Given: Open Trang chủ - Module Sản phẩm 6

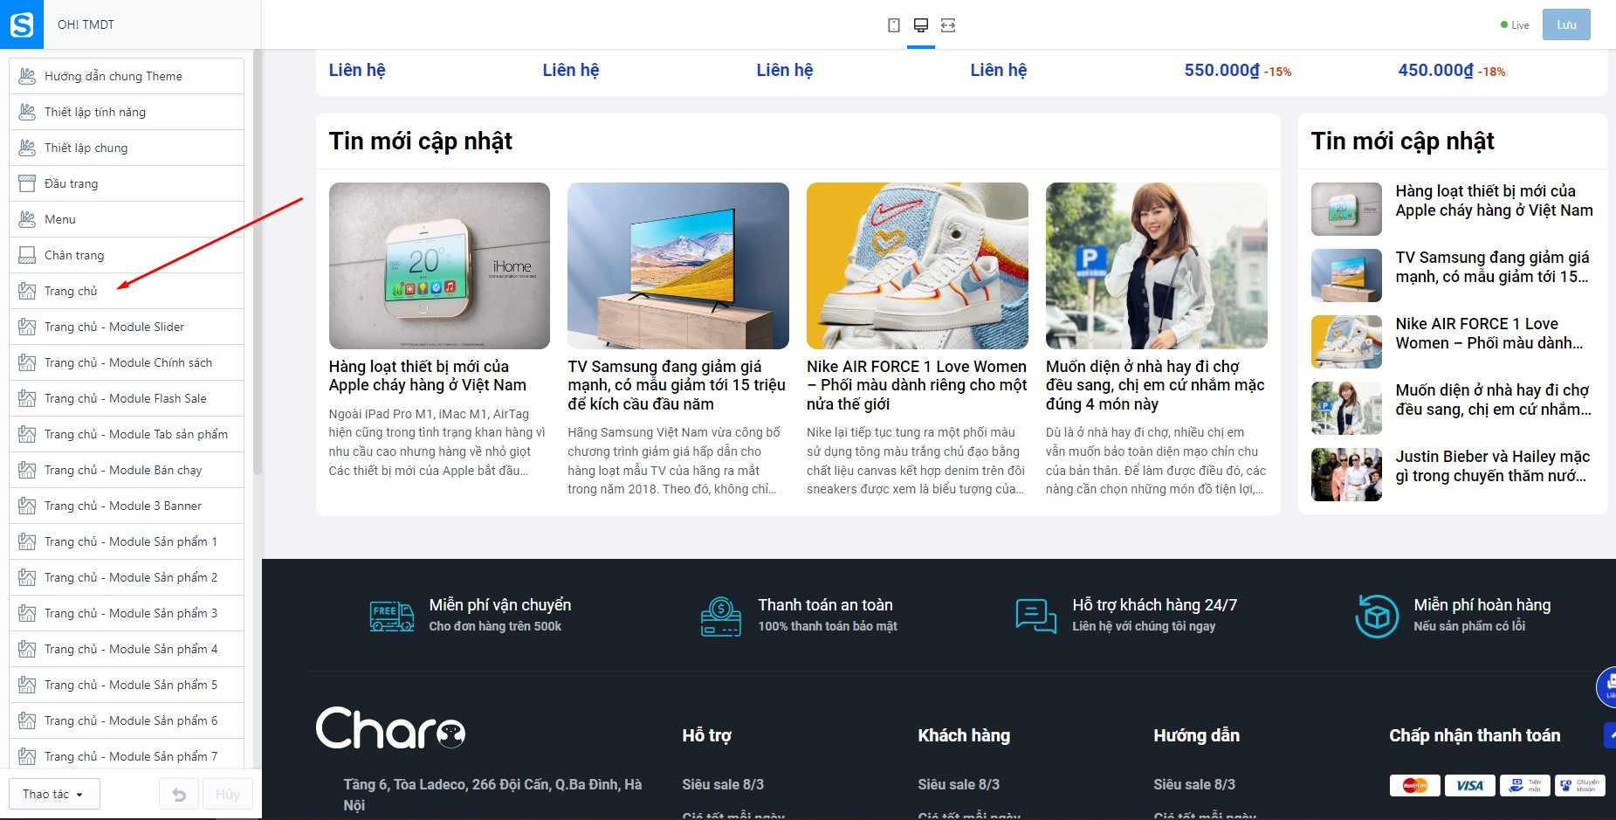Looking at the screenshot, I should click(127, 720).
